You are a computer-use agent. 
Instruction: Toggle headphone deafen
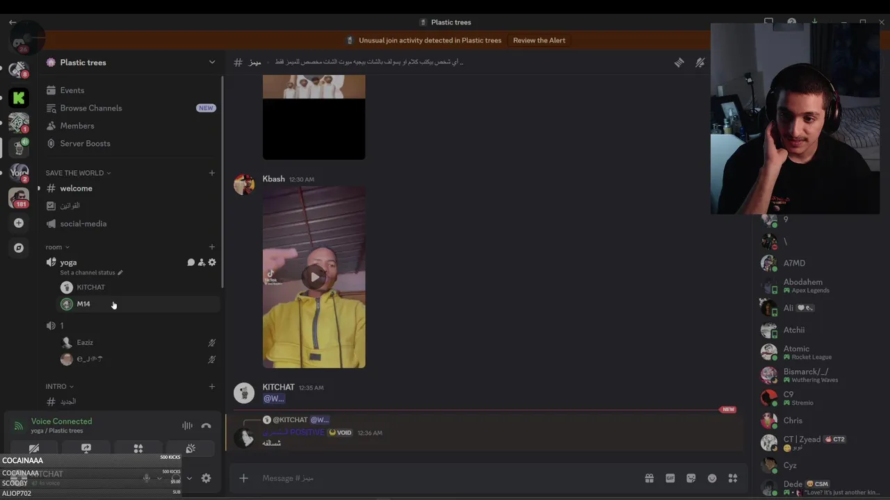(175, 478)
